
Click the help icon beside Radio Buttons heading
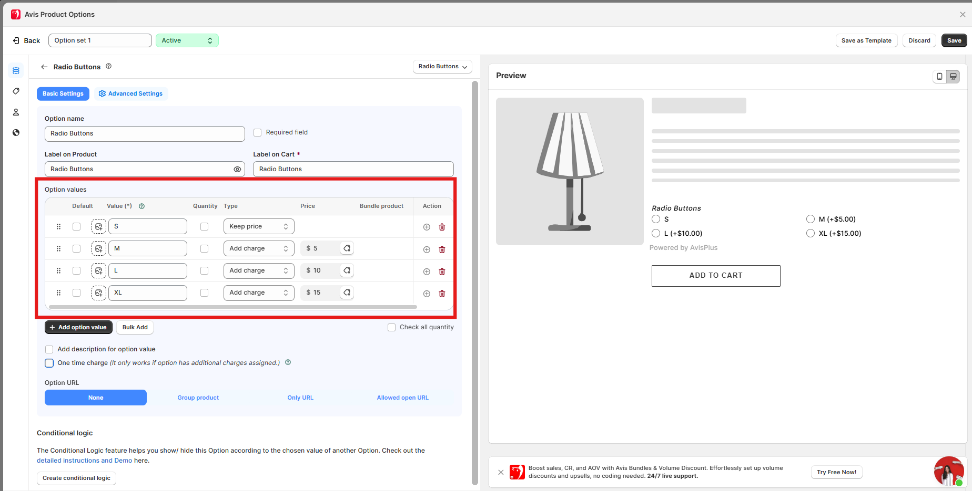pyautogui.click(x=109, y=66)
